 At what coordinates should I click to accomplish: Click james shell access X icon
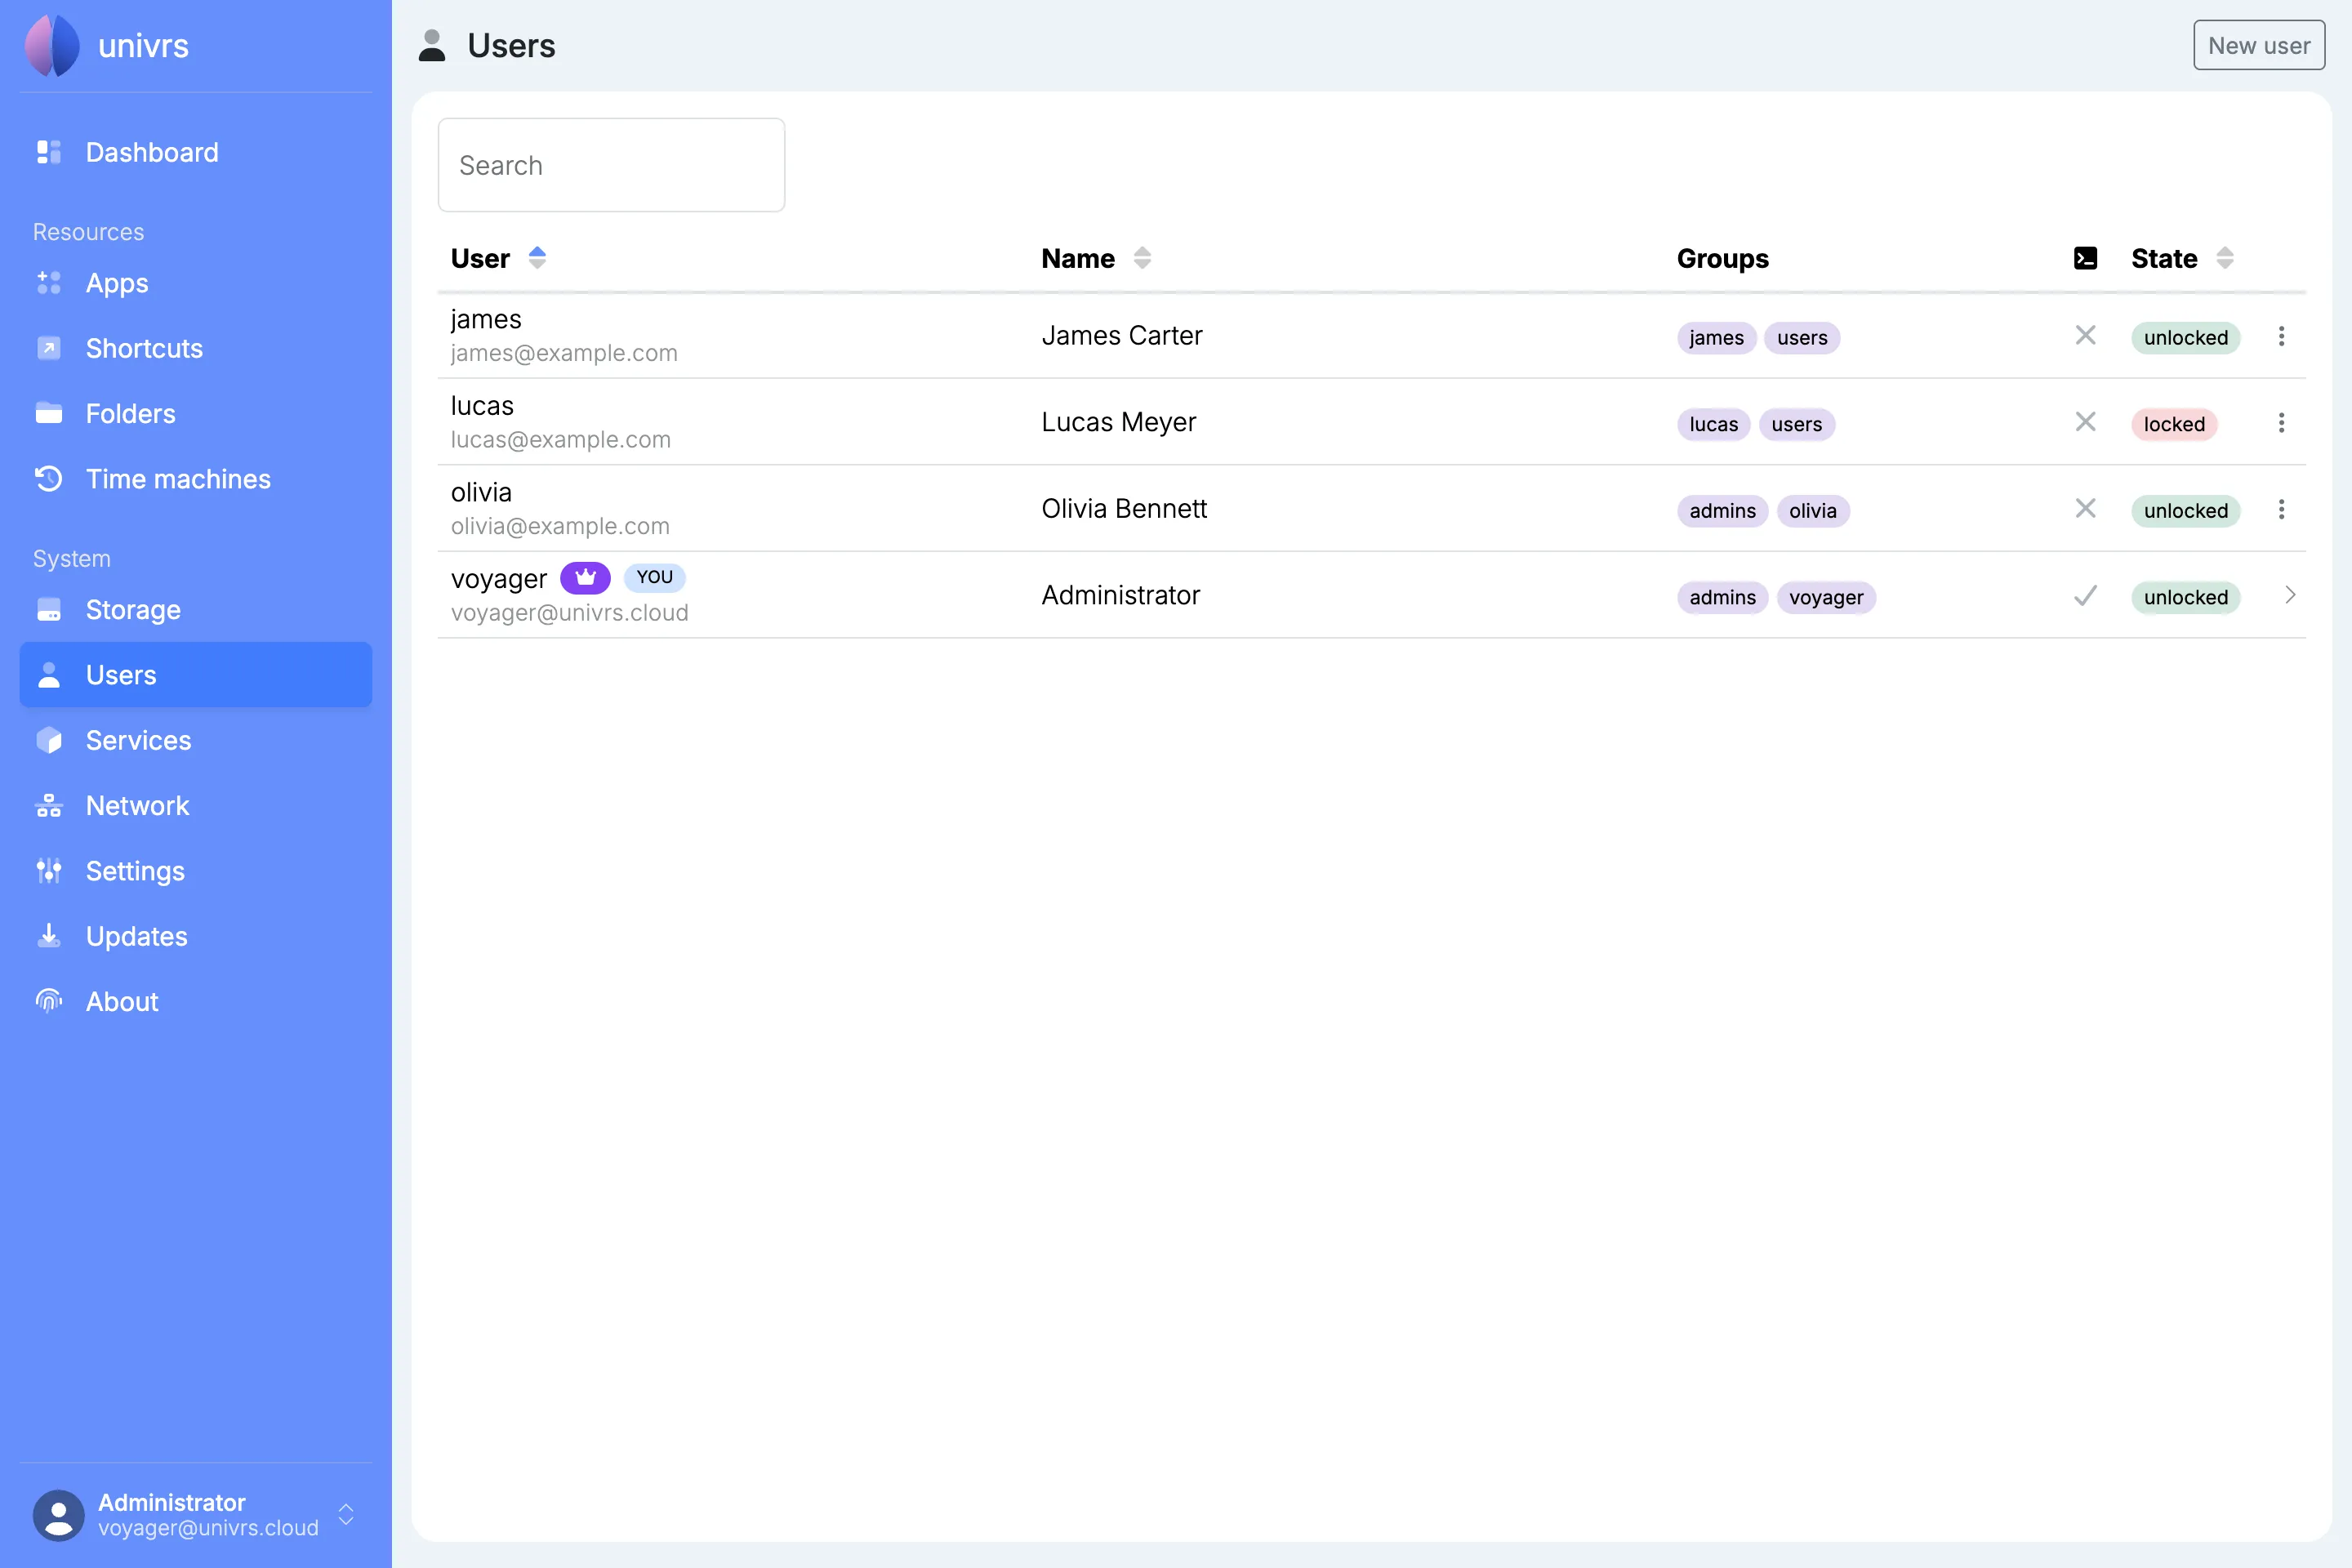[x=2085, y=335]
